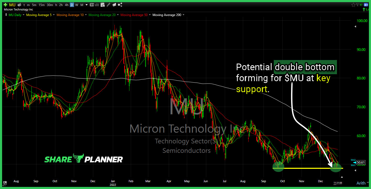Image resolution: width=371 pixels, height=189 pixels.
Task: Click the add study calendar icon
Action: point(102,5)
